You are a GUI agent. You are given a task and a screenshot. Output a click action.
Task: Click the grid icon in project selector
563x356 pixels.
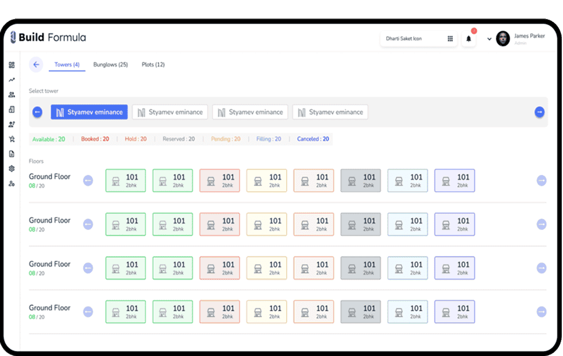tap(450, 39)
